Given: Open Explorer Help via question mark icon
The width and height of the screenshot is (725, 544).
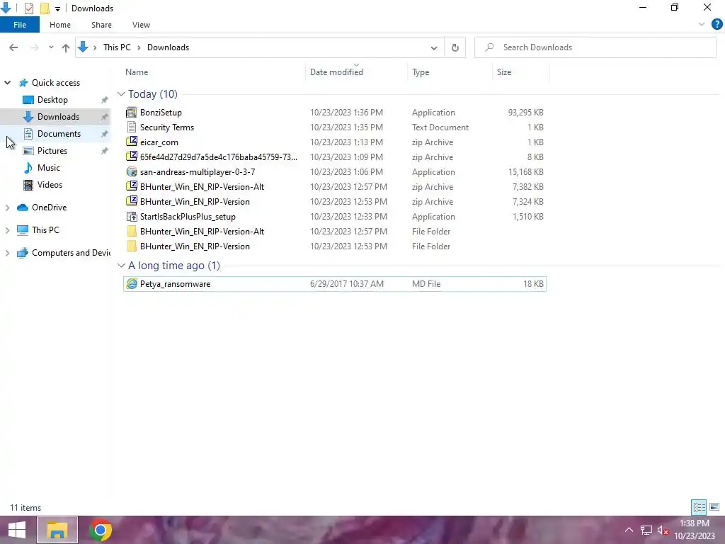Looking at the screenshot, I should 717,25.
